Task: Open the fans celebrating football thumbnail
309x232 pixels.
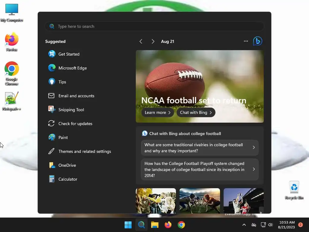Action: [x=156, y=201]
